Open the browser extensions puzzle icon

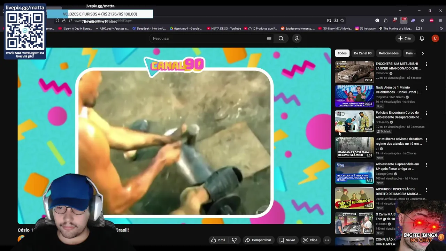[386, 21]
